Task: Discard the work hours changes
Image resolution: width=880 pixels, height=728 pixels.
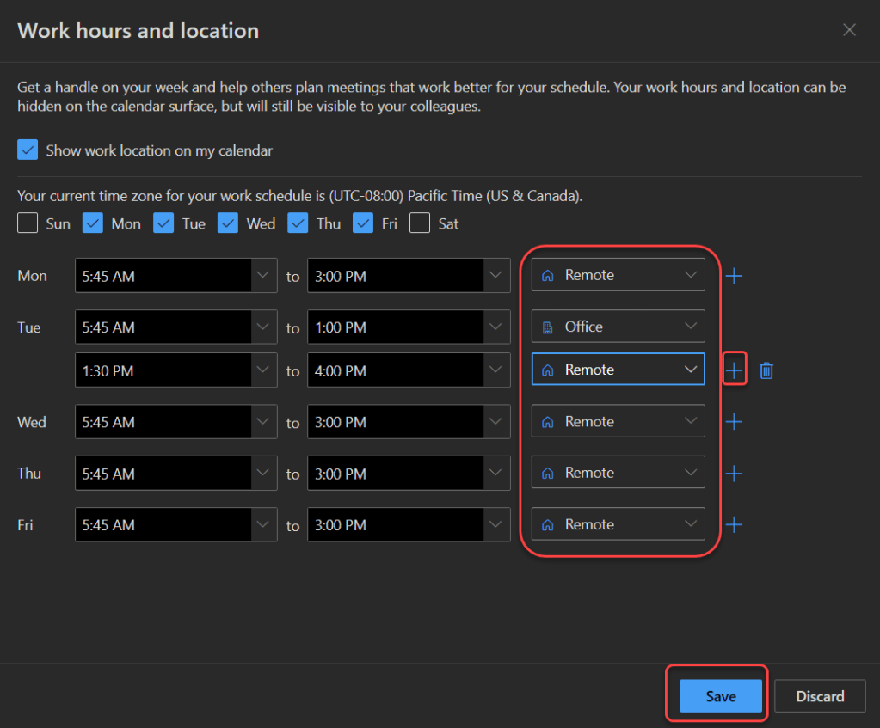Action: pos(819,696)
